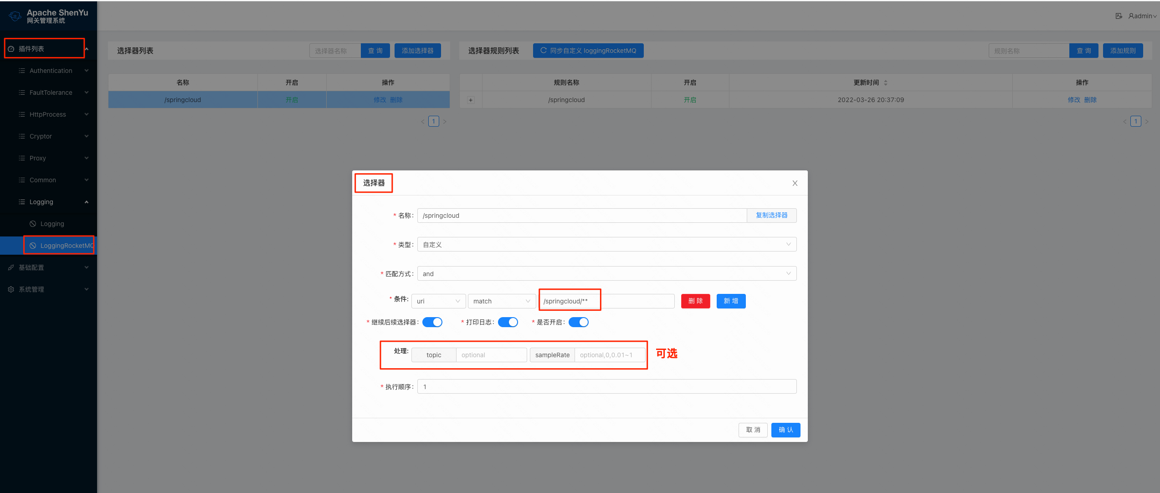Click the sort arrows on update time column
1160x493 pixels.
(x=885, y=83)
